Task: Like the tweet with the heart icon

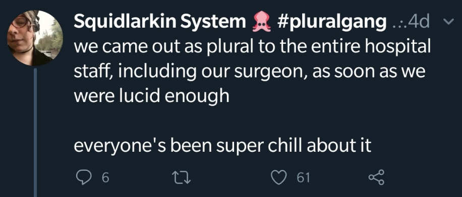Action: [279, 178]
